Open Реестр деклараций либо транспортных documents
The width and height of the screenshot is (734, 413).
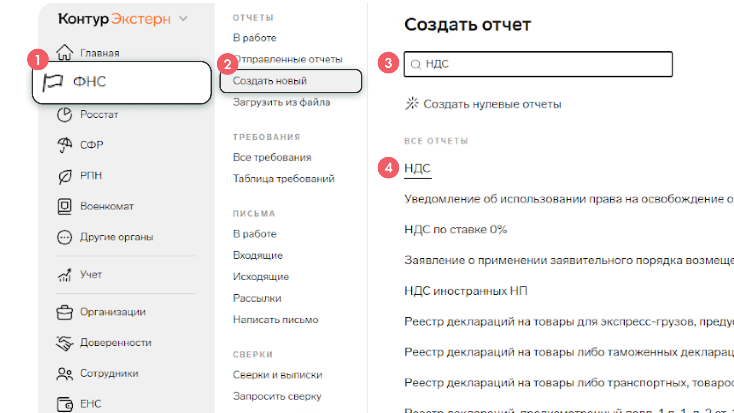[569, 382]
